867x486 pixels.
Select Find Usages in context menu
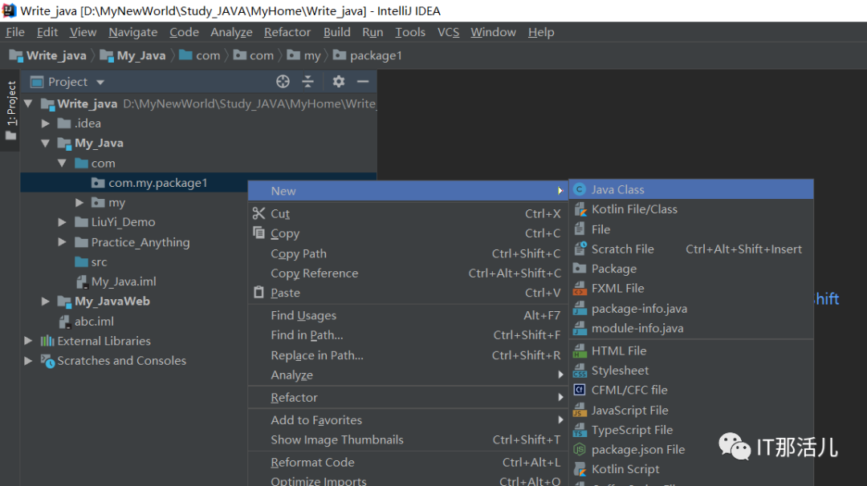point(408,315)
